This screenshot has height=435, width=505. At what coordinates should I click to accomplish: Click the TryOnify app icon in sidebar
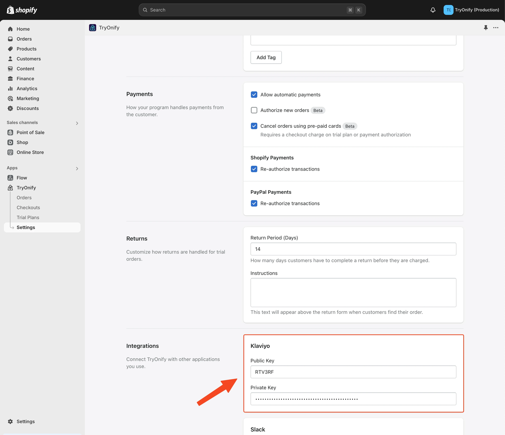pos(10,188)
